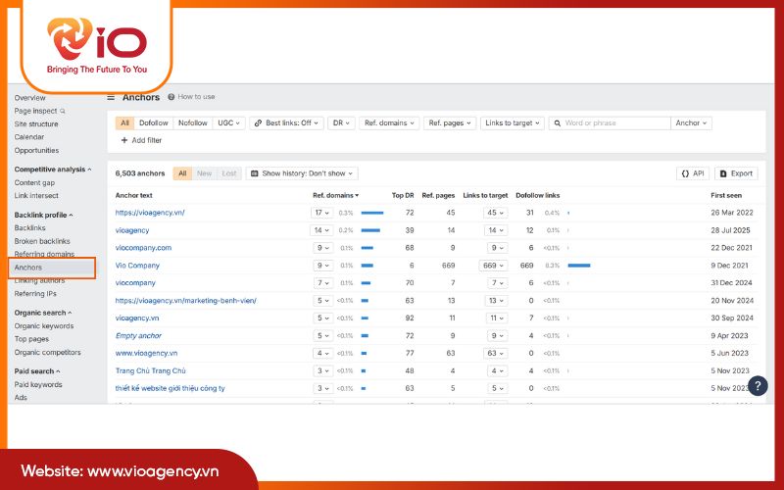The image size is (784, 490).
Task: Collapse the Organic search section
Action: tap(42, 313)
